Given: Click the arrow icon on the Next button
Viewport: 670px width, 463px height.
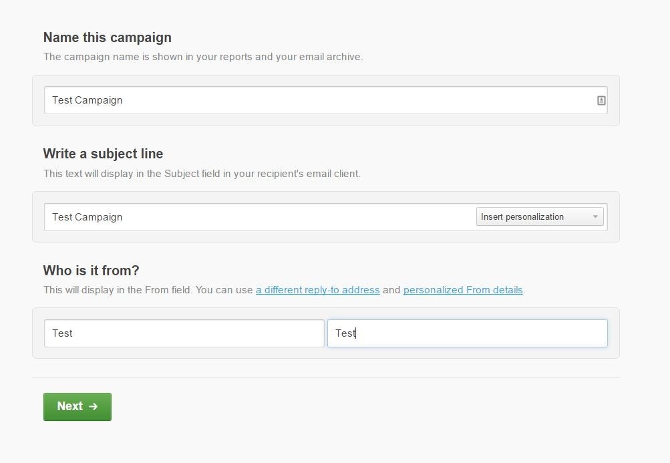Looking at the screenshot, I should pos(93,406).
